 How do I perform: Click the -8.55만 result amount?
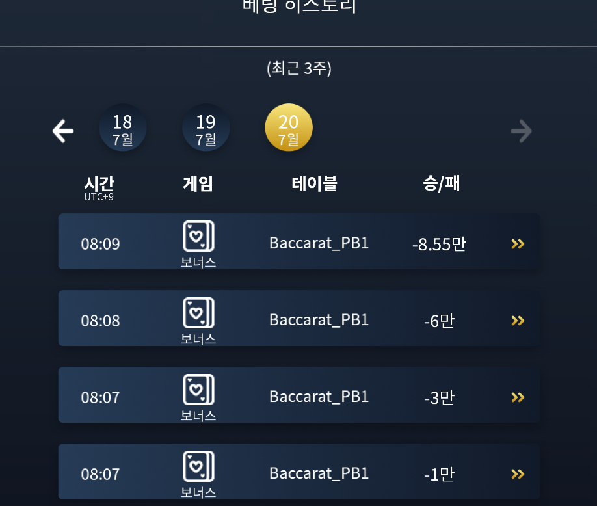point(440,244)
